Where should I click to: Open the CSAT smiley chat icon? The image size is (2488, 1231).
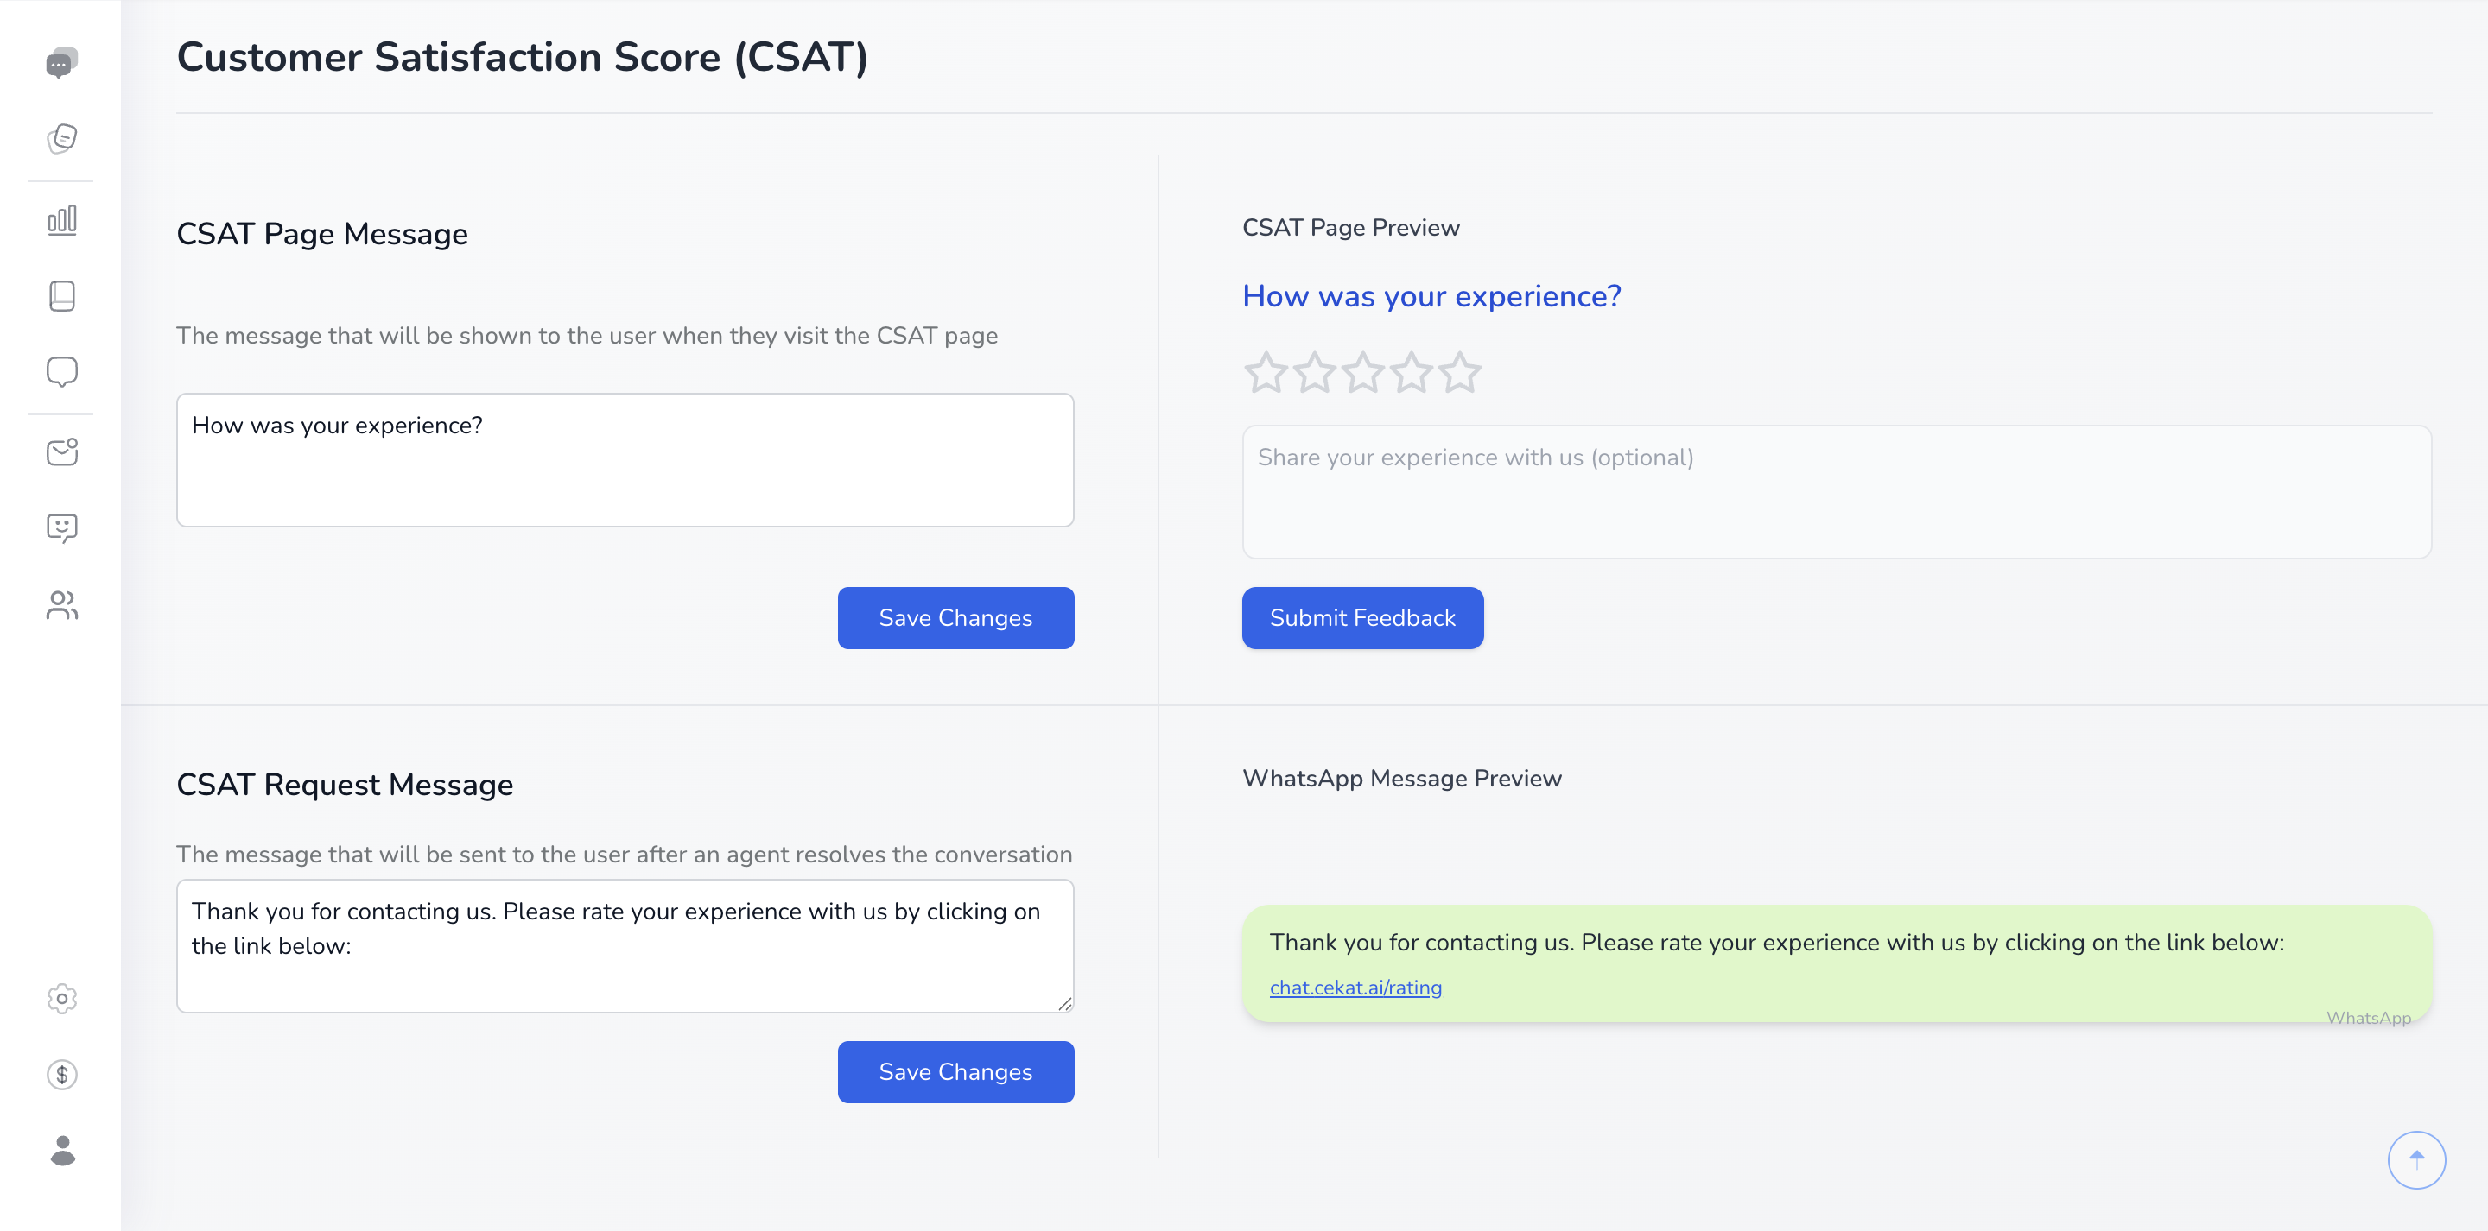(62, 527)
